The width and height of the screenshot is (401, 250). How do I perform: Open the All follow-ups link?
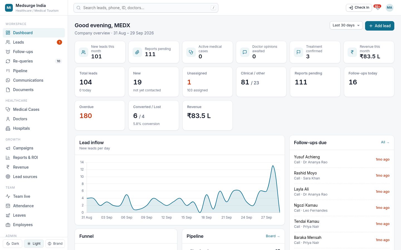385,142
